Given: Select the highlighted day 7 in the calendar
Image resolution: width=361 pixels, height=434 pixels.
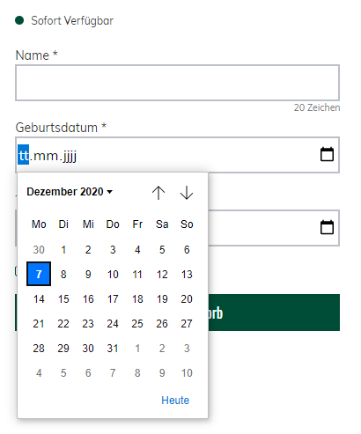Looking at the screenshot, I should 39,274.
